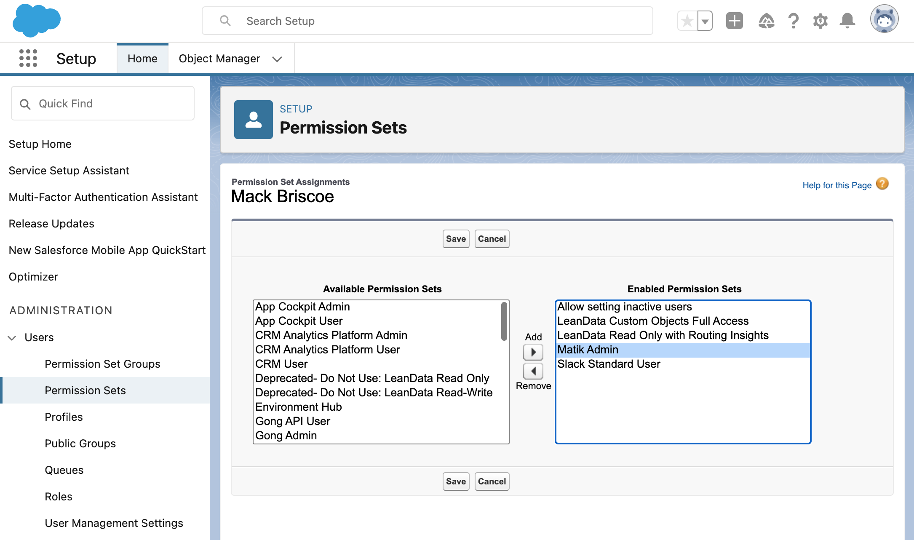Click the Available Permission Sets scrollbar
Screen dimensions: 914x540
tap(504, 321)
